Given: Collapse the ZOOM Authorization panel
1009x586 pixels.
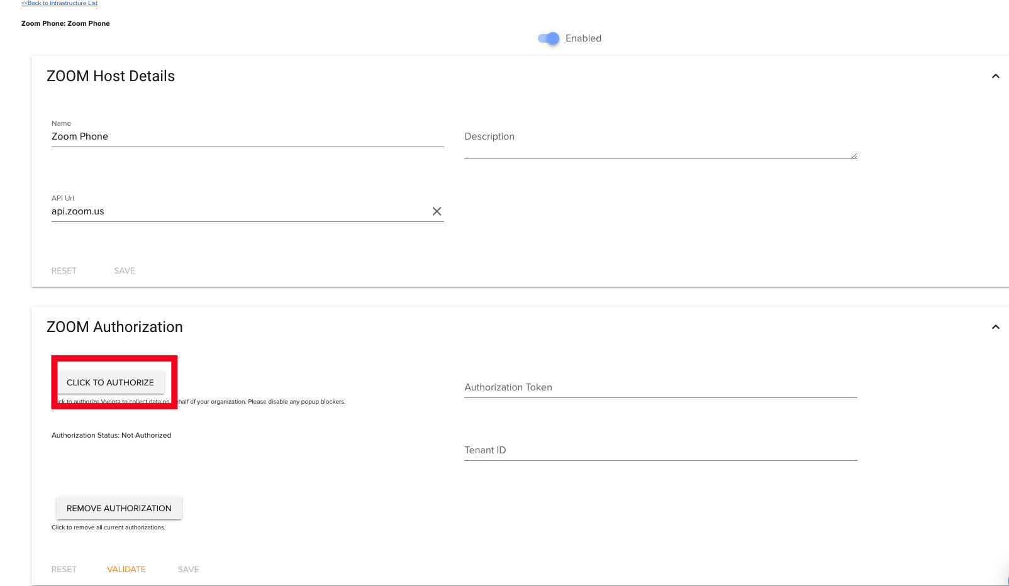Looking at the screenshot, I should pos(995,327).
